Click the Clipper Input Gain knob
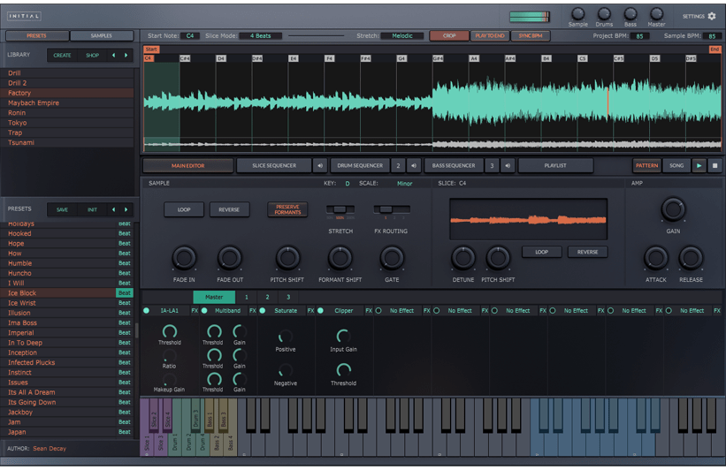This screenshot has height=470, width=726. pos(343,336)
